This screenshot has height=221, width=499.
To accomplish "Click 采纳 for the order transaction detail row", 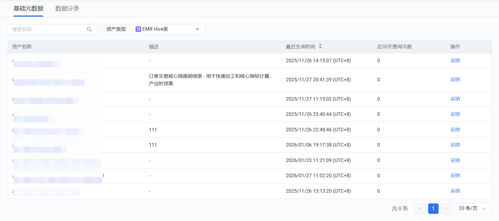I will [x=455, y=80].
